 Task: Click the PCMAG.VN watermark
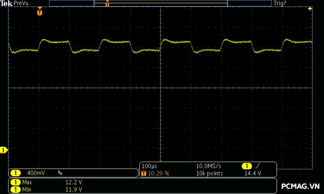tap(300, 186)
